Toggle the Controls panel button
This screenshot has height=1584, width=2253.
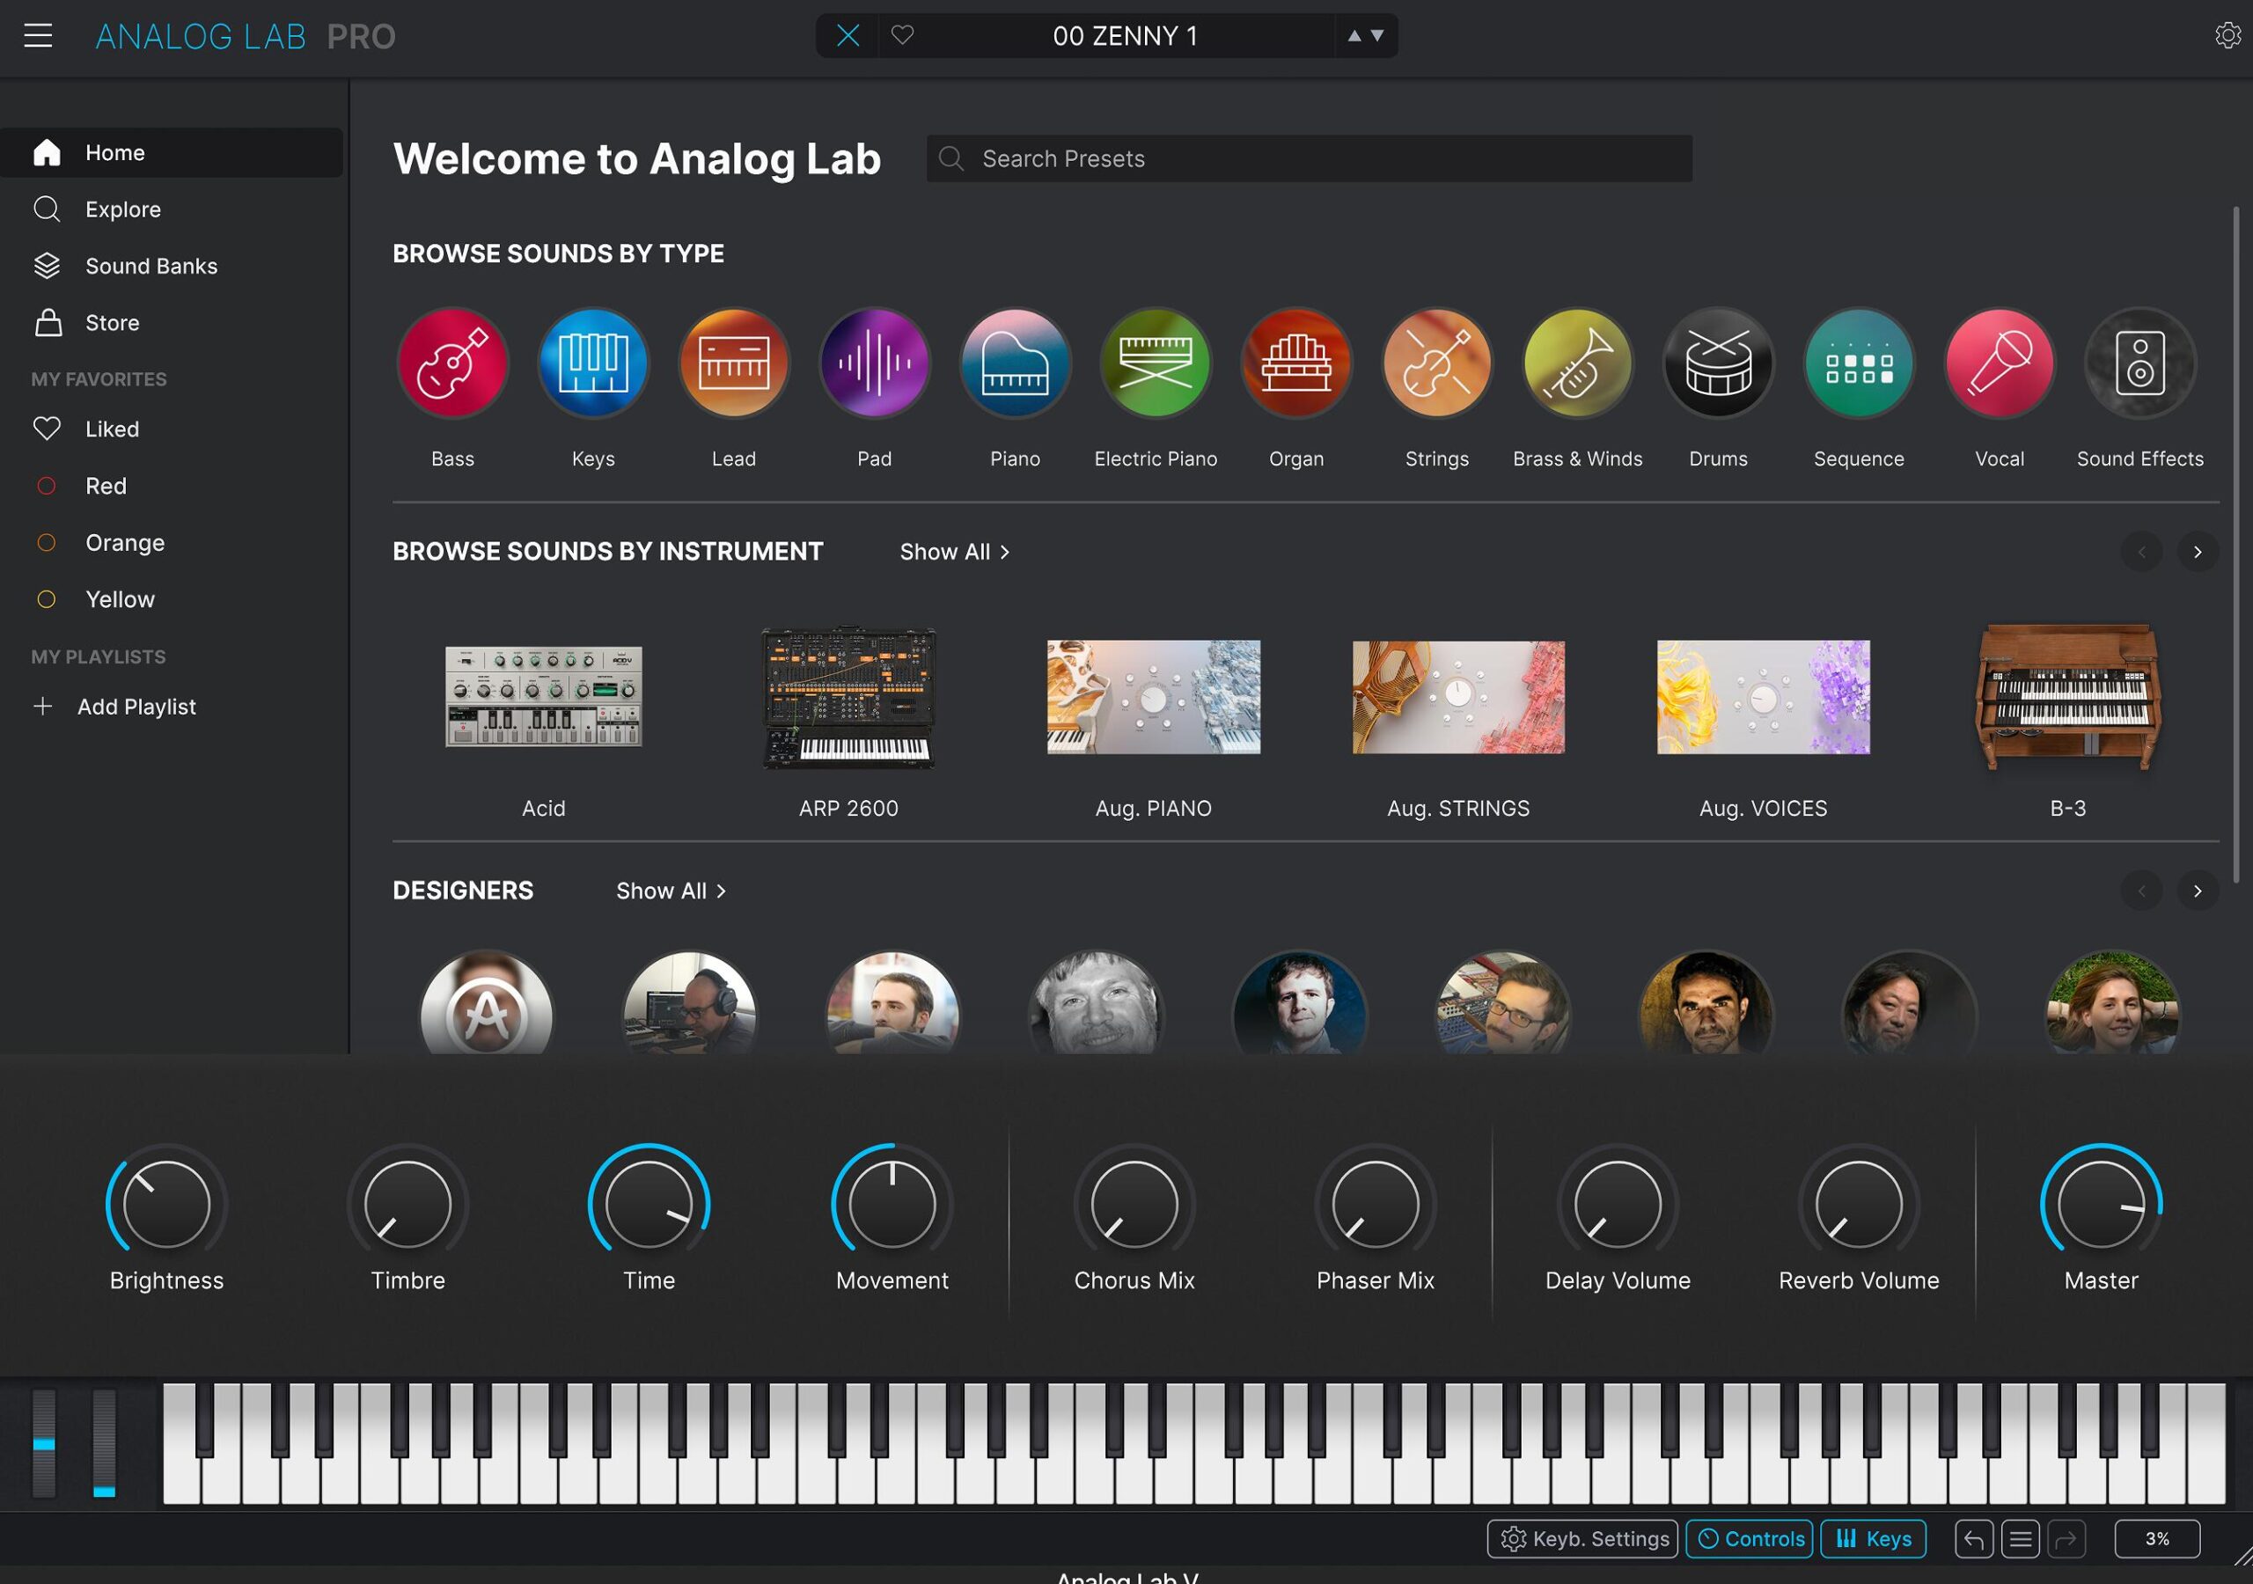point(1749,1539)
